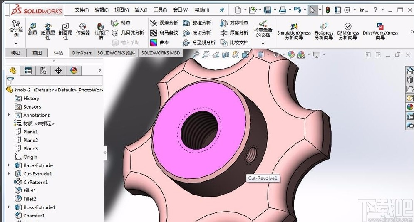Open the FeatureManager design tree tab
This screenshot has height=222, width=414.
coord(13,70)
